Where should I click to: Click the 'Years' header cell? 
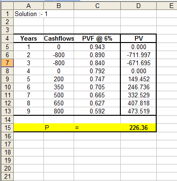(x=28, y=38)
